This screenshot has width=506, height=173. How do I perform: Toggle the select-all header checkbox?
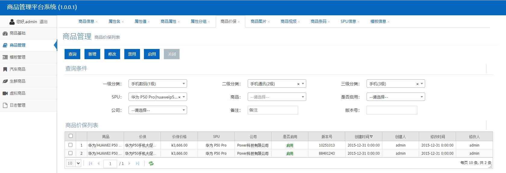(71, 136)
